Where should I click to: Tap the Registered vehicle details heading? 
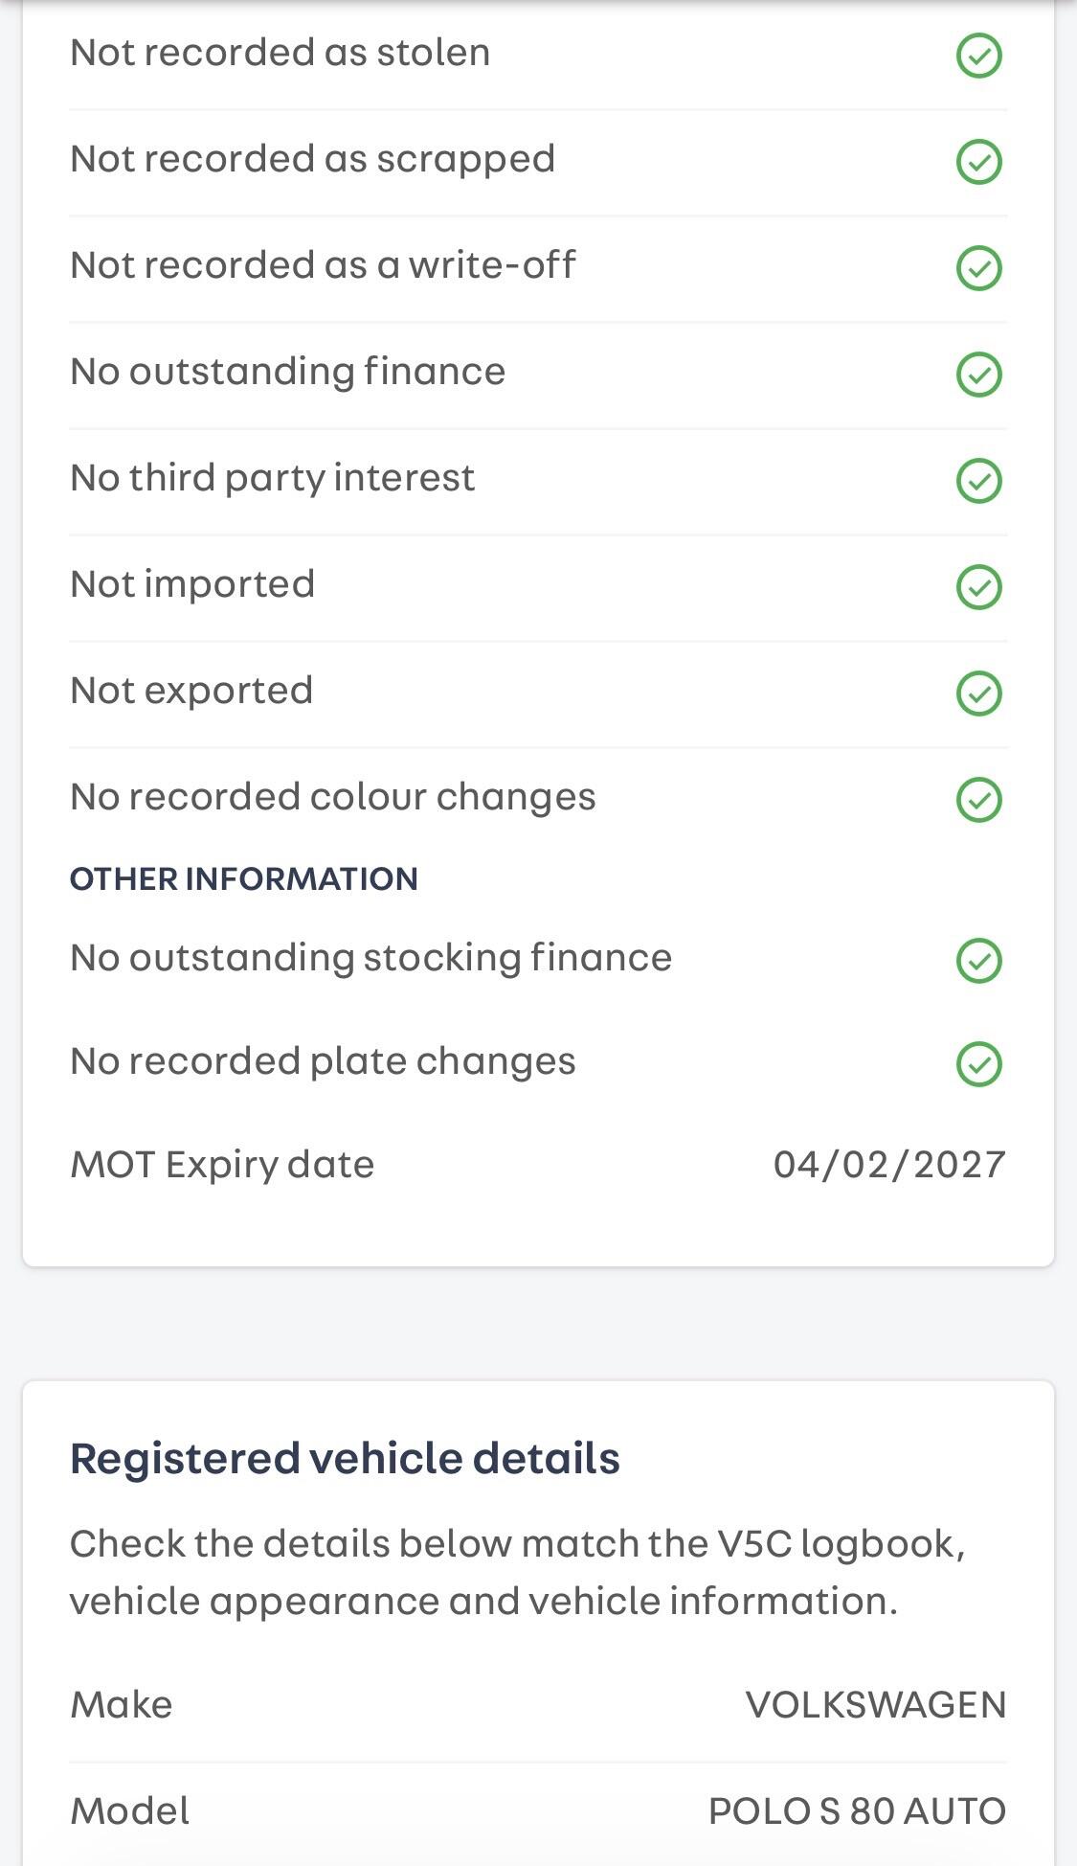click(x=345, y=1459)
